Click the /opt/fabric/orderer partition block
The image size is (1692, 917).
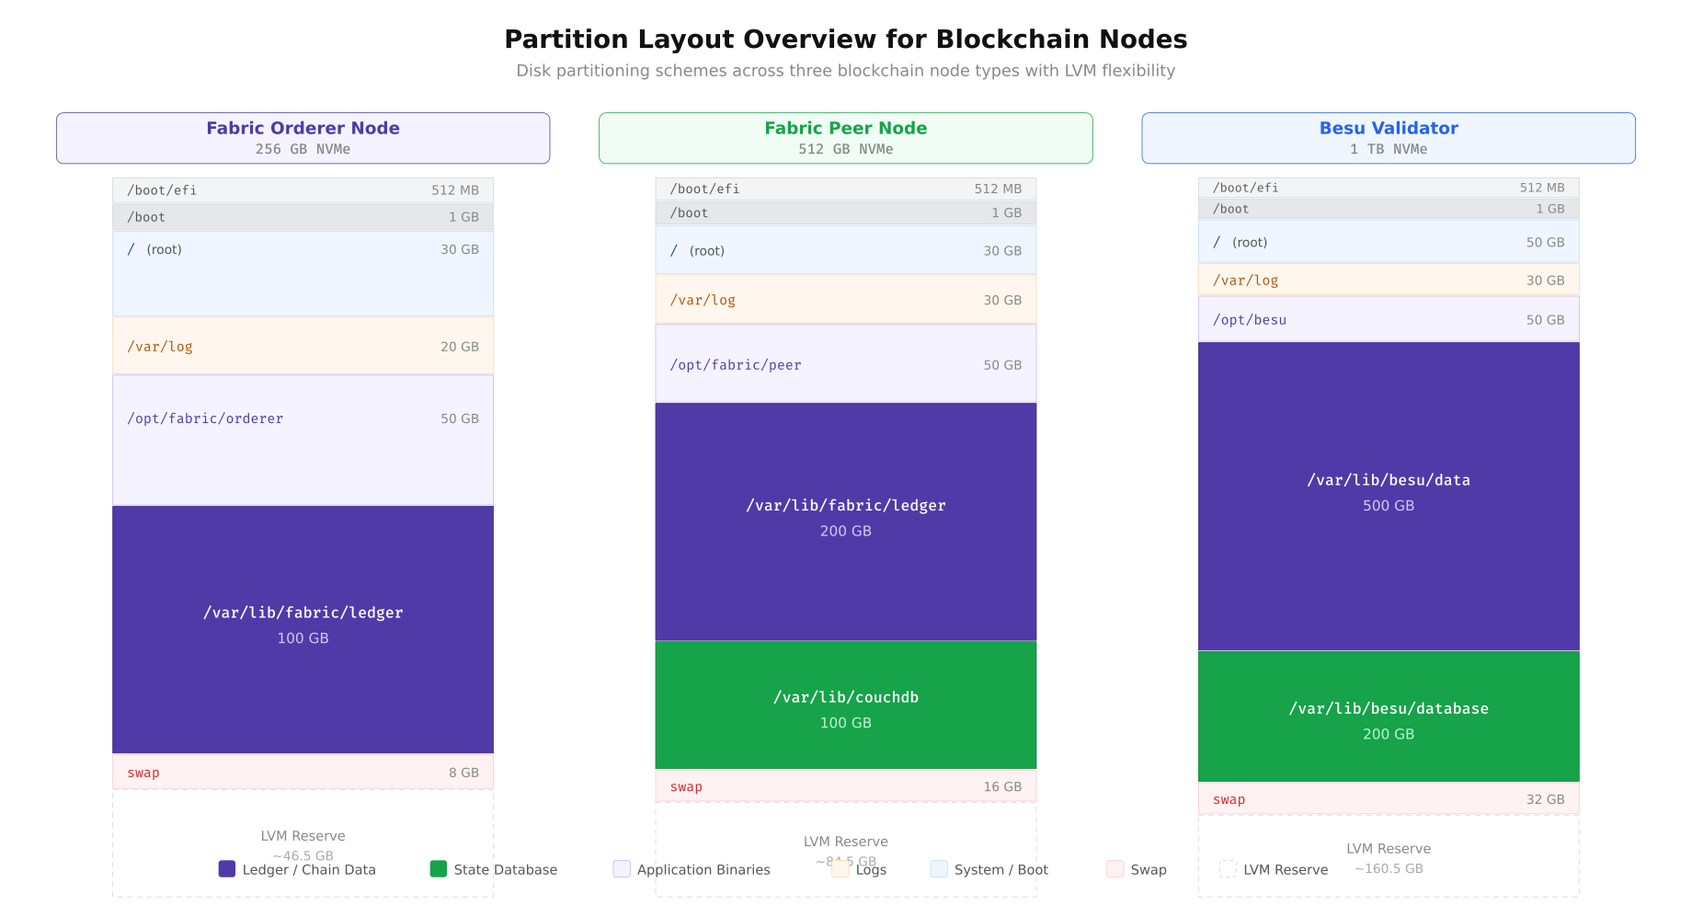coord(302,439)
